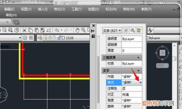The height and width of the screenshot is (109, 182).
Task: Click the Zoom Realtime magnifier icon
Action: tap(83, 30)
